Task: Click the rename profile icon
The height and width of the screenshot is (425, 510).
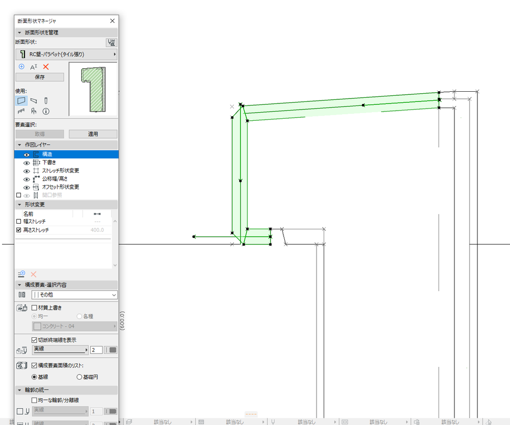Action: pos(34,67)
